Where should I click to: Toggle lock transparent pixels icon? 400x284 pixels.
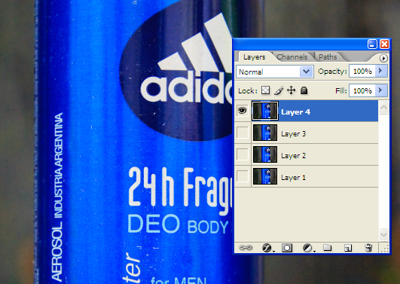[x=266, y=90]
